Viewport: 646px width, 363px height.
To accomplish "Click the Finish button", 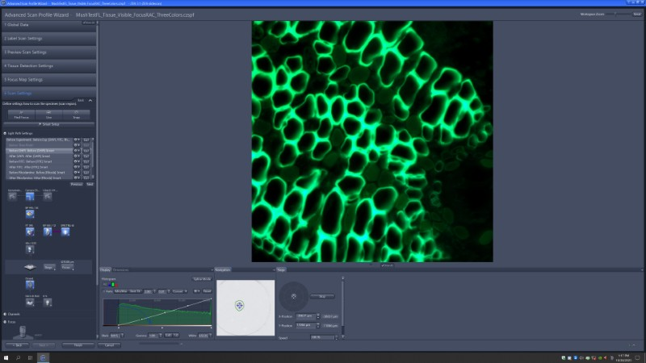I will [x=78, y=344].
